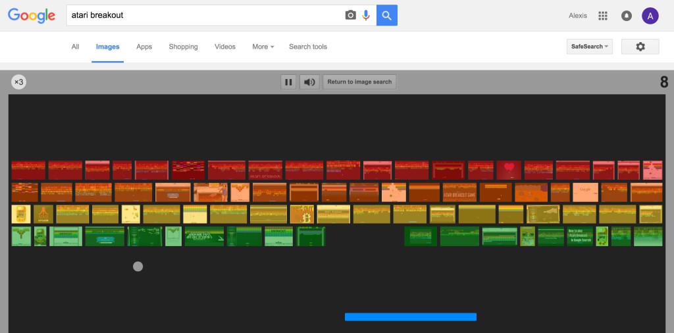This screenshot has height=333, width=674.
Task: Open Search tools options
Action: pos(308,47)
